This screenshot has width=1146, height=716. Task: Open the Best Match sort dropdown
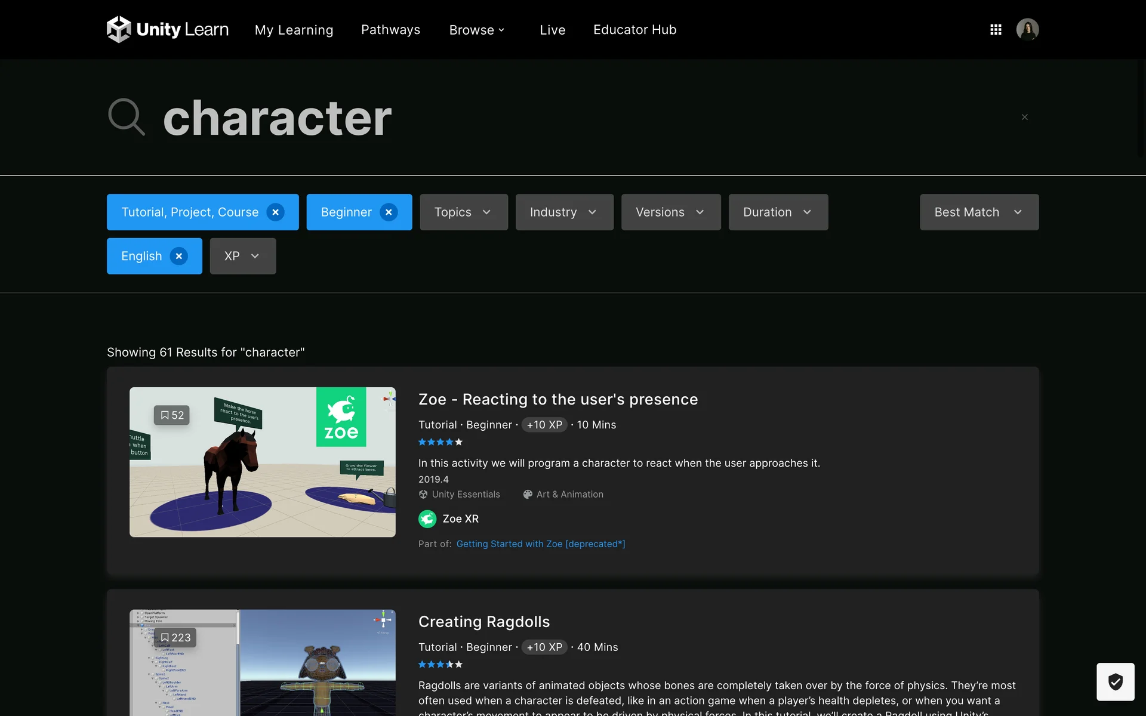click(x=979, y=212)
